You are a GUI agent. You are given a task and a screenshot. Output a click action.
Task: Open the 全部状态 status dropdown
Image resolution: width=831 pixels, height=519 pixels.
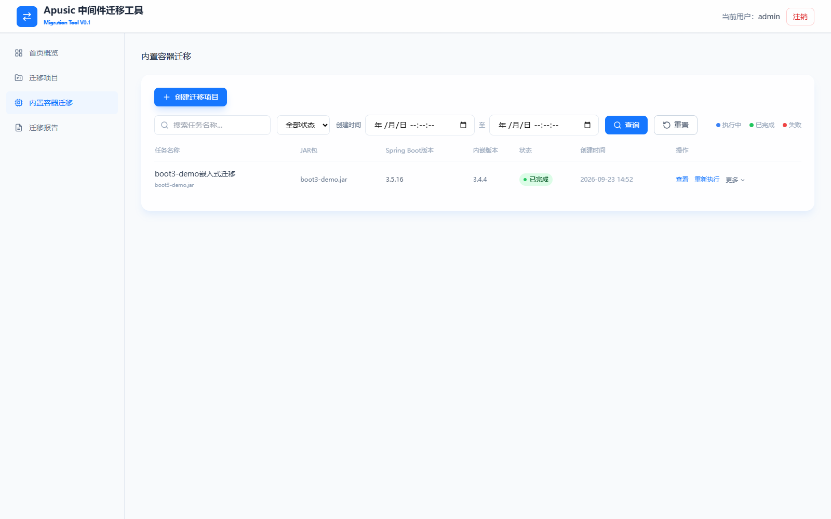point(303,125)
